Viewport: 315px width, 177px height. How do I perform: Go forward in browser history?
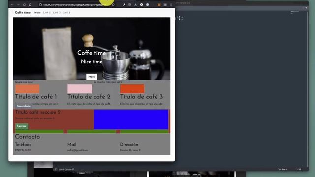[x=18, y=5]
